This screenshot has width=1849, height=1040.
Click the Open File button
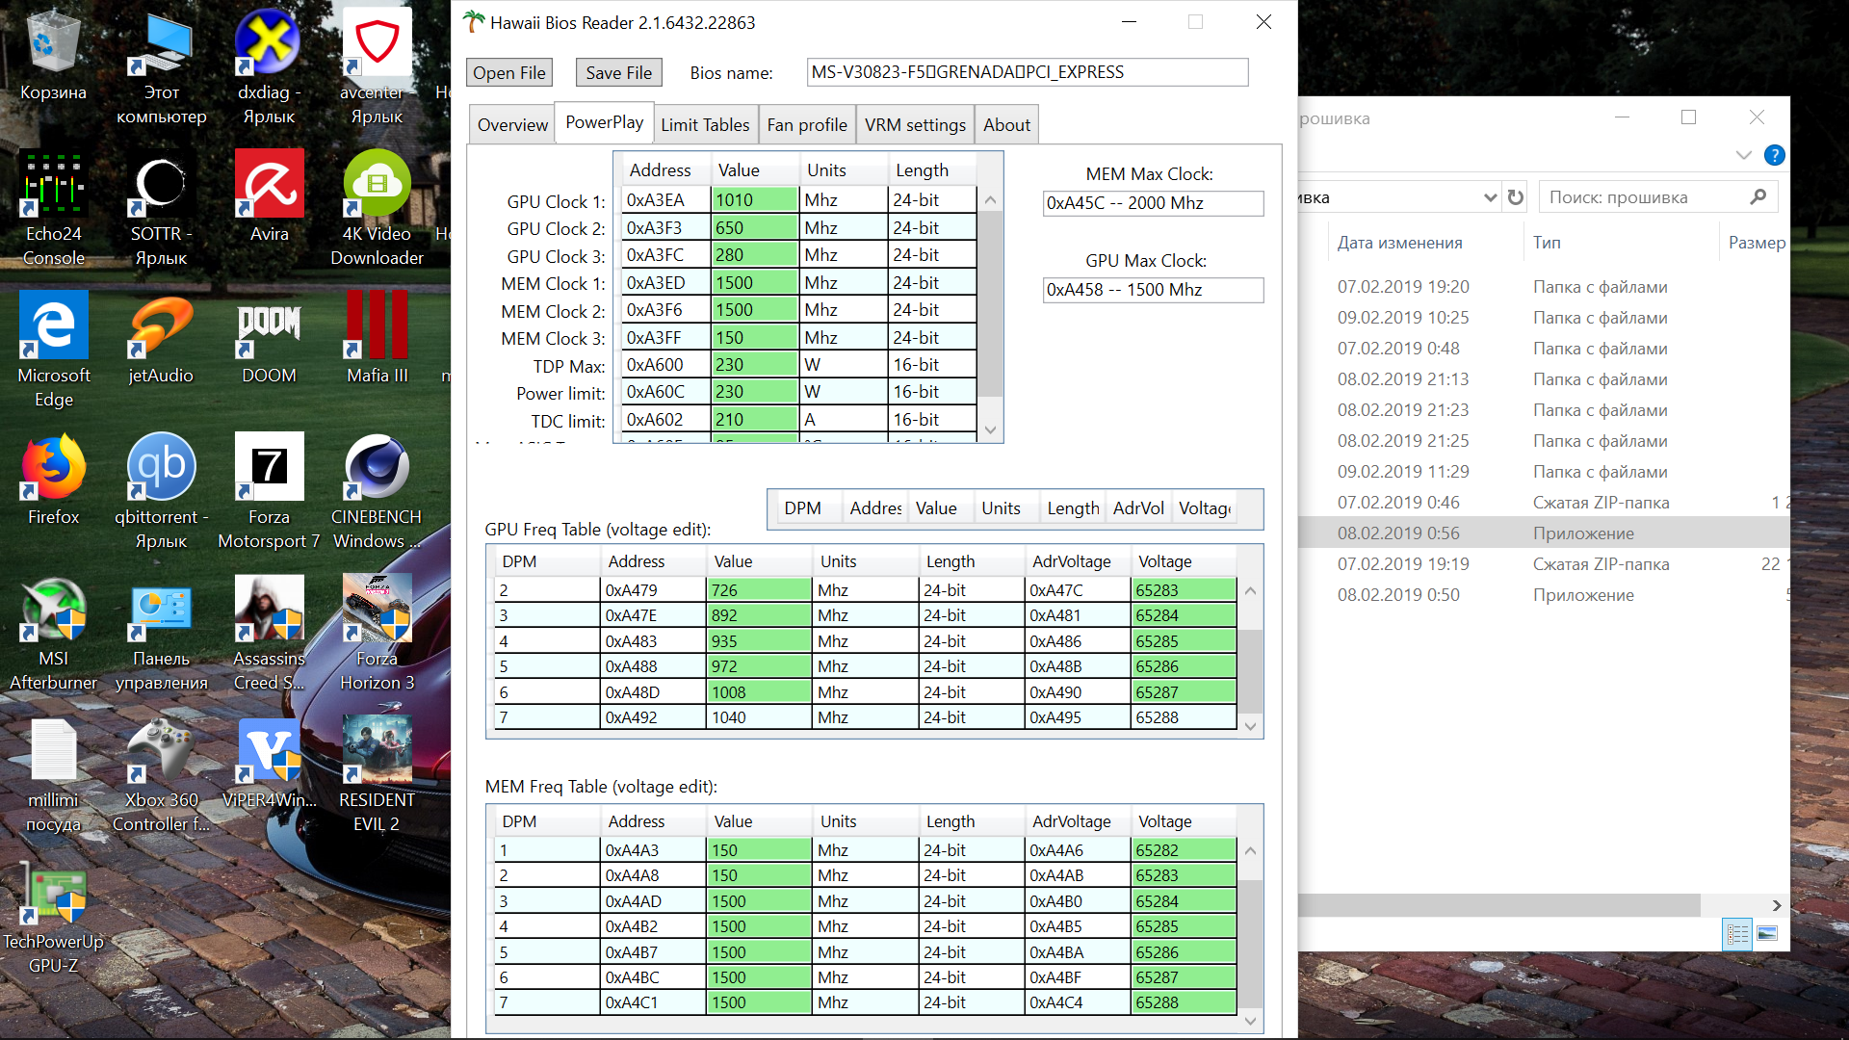(x=508, y=72)
